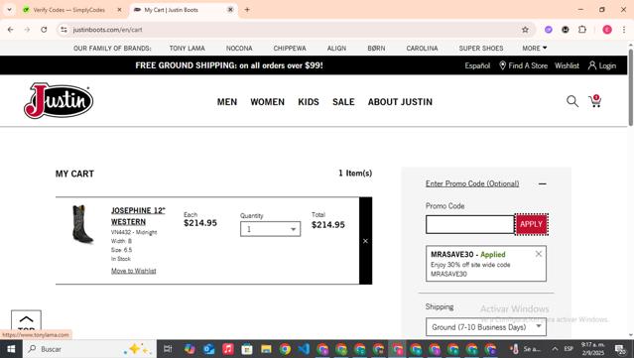View site information icon in address bar
Image resolution: width=634 pixels, height=358 pixels.
(x=63, y=30)
